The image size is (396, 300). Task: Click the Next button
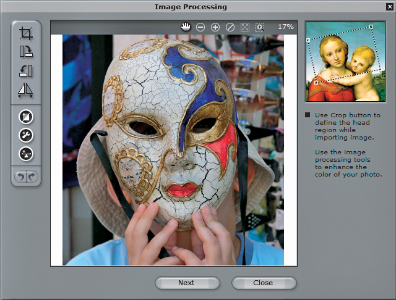186,283
